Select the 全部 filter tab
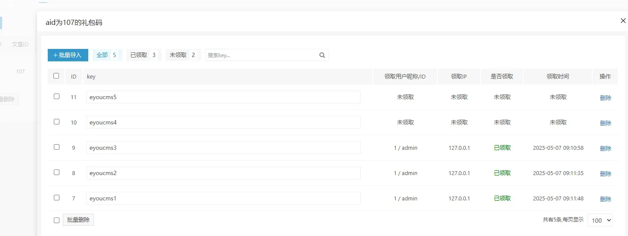The width and height of the screenshot is (628, 236). [x=107, y=55]
